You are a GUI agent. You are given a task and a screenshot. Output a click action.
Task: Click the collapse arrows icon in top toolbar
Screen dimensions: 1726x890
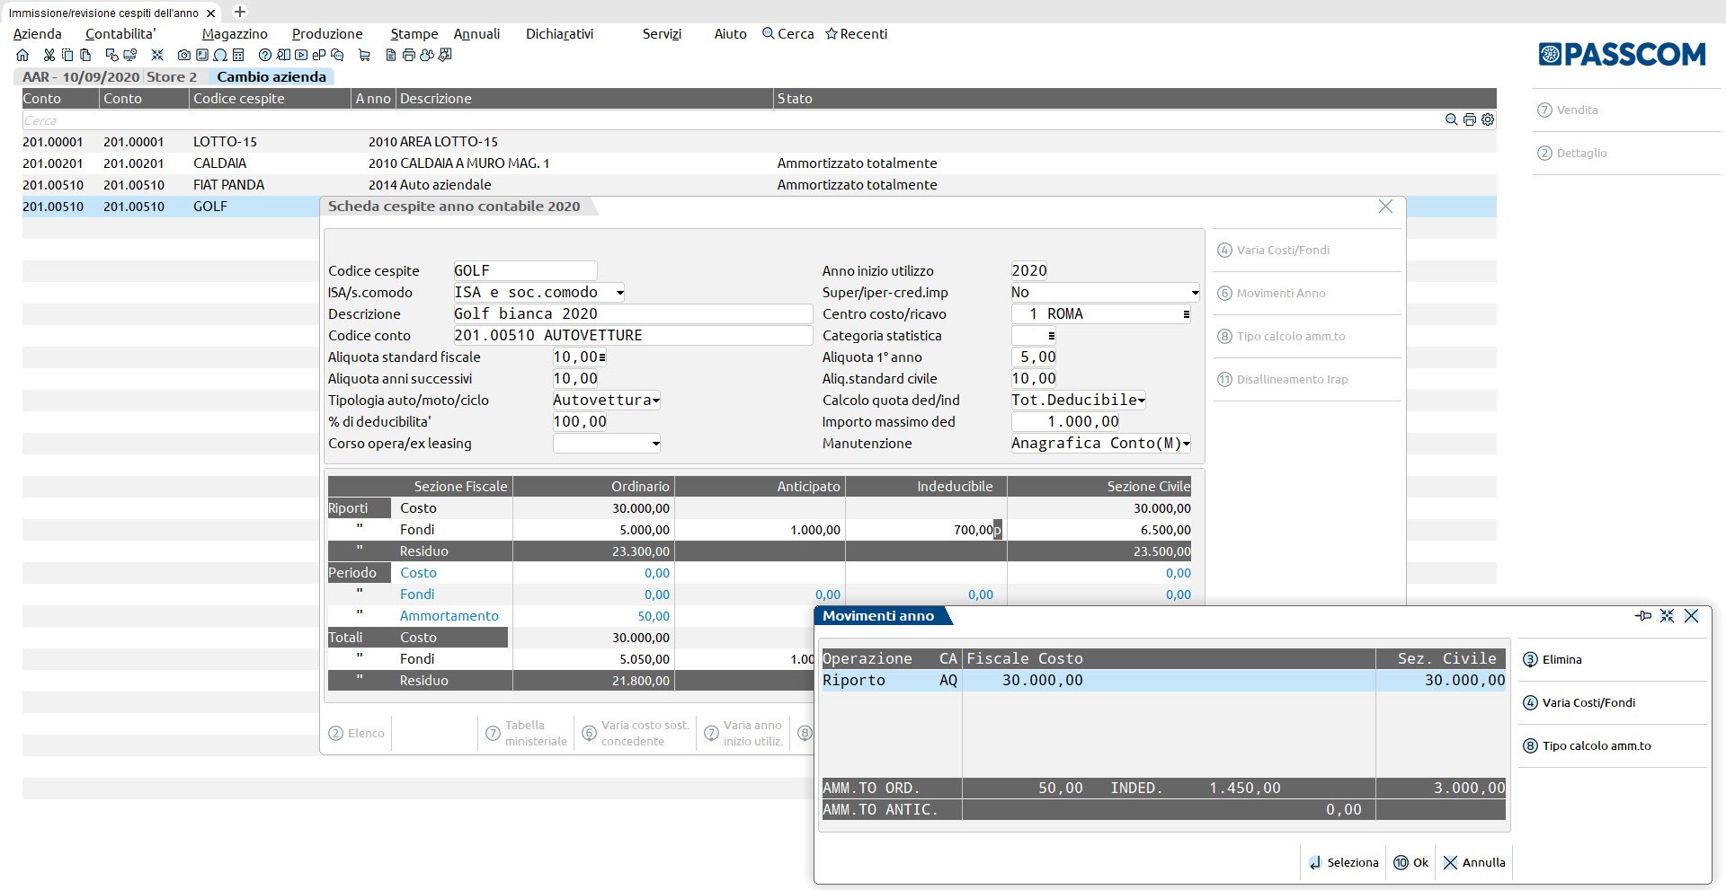point(157,55)
